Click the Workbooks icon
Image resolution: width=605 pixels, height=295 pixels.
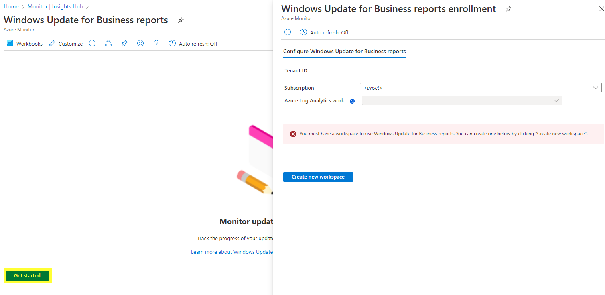(10, 43)
